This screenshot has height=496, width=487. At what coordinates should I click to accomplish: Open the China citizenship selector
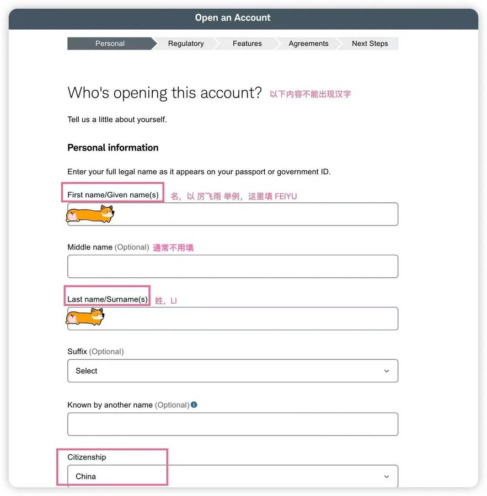(232, 476)
